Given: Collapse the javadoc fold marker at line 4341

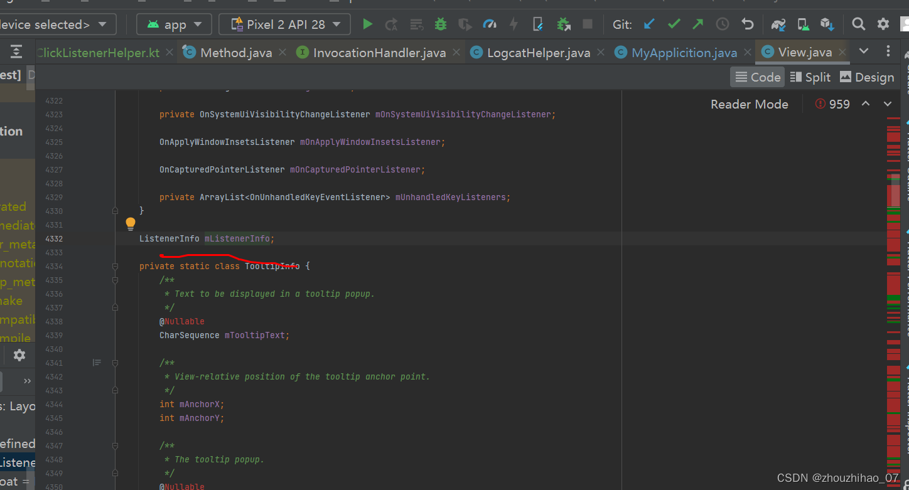Looking at the screenshot, I should (115, 363).
